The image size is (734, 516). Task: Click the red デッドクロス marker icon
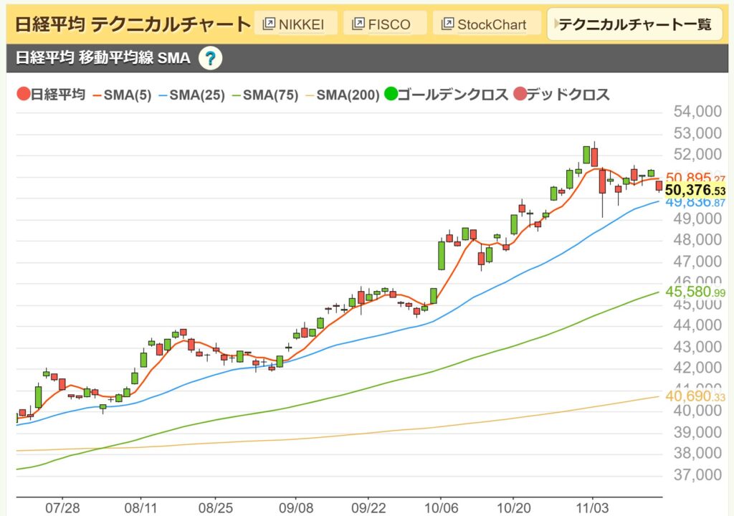coord(521,94)
